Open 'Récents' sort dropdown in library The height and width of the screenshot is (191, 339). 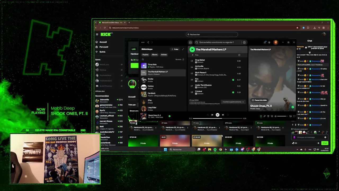180,59
